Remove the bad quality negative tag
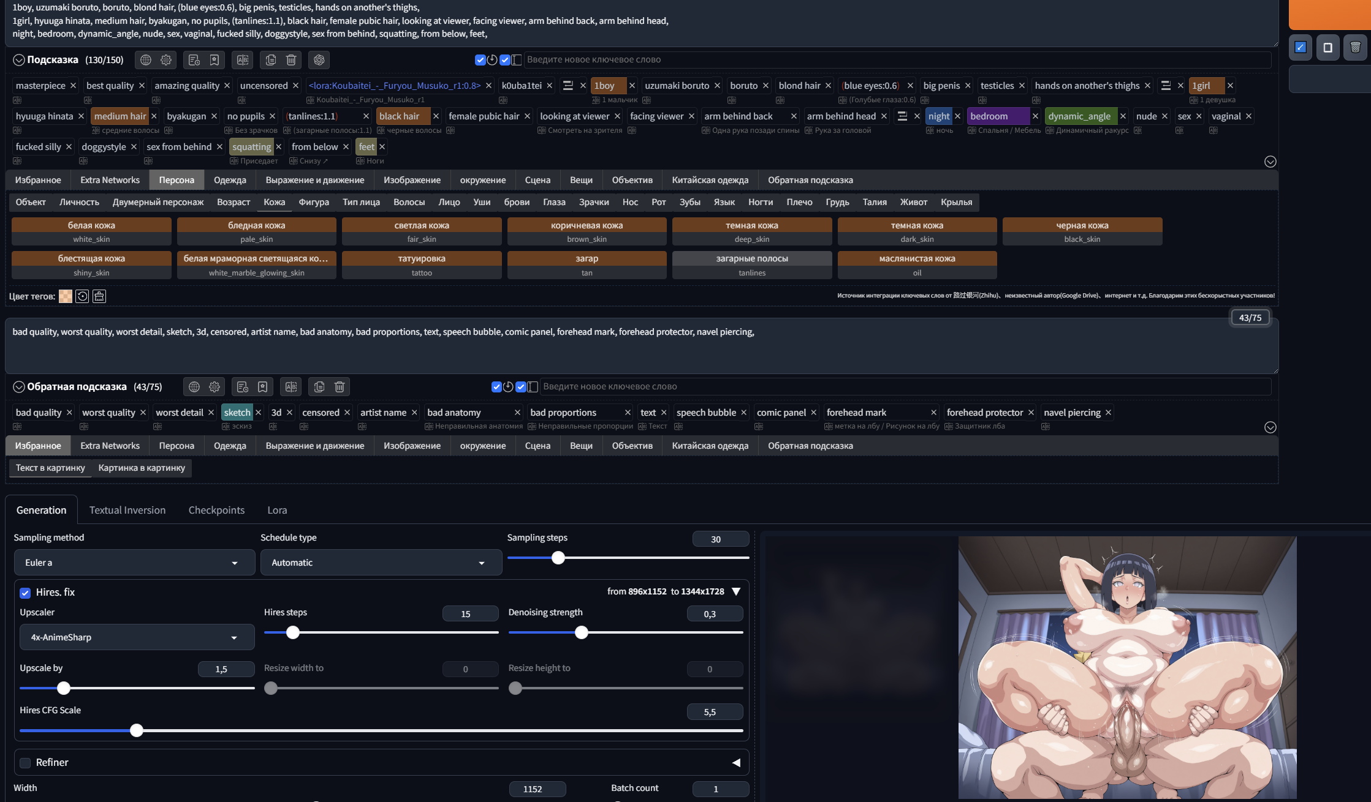Viewport: 1371px width, 802px height. tap(69, 413)
